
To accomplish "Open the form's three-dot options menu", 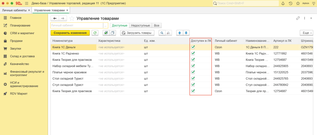I will [305, 18].
